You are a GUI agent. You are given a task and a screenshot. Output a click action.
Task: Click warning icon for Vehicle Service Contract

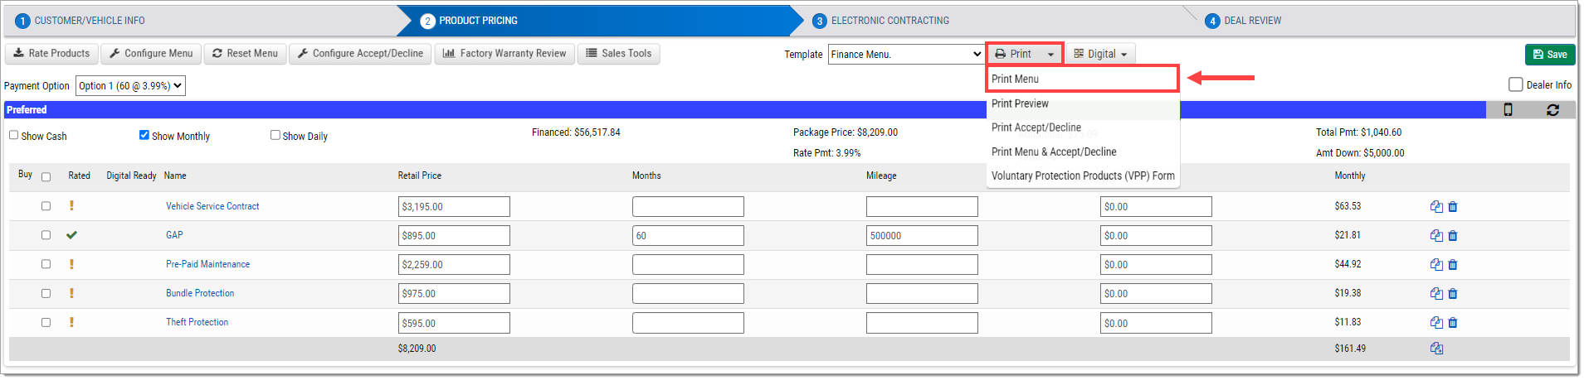(71, 206)
